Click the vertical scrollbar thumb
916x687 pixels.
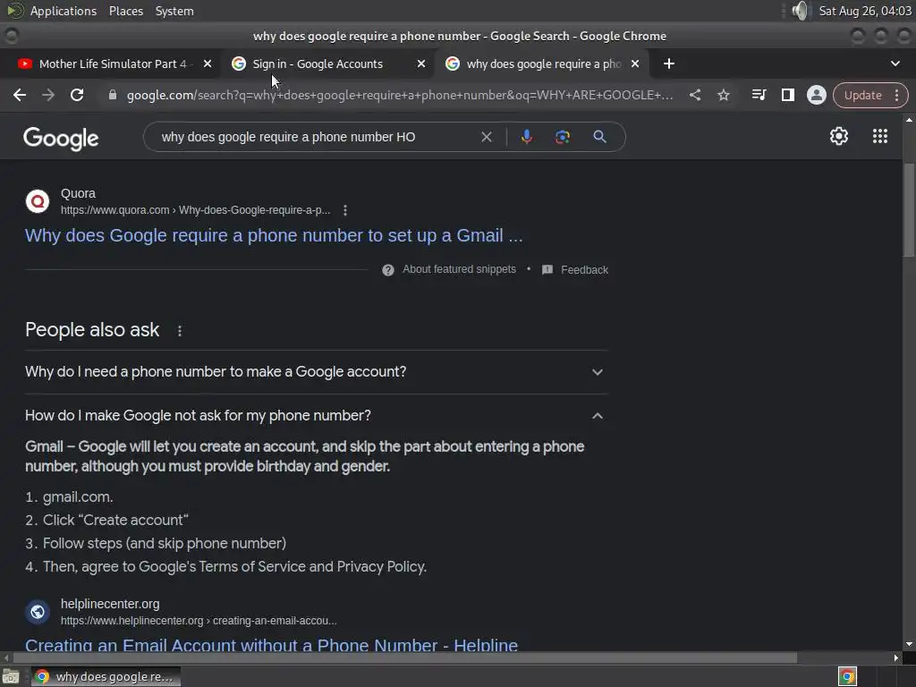click(909, 209)
